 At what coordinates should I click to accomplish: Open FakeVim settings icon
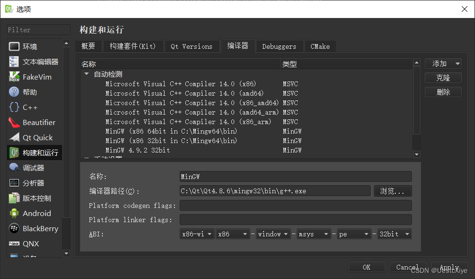(x=14, y=77)
